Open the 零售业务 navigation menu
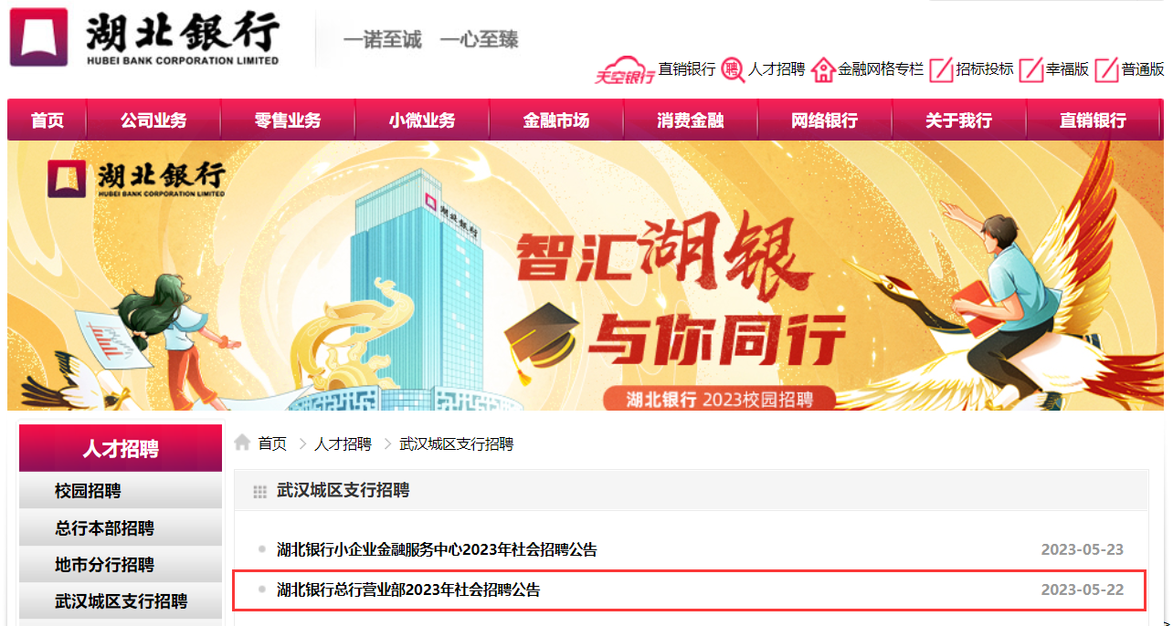This screenshot has height=626, width=1173. 288,120
